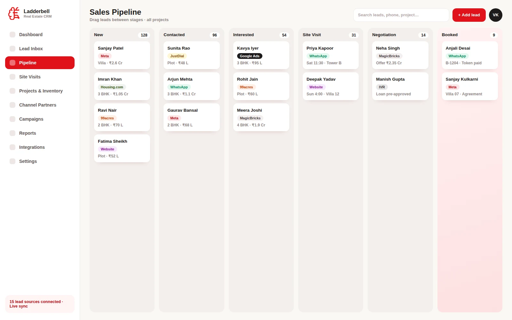
Task: Click the Booked count 9
Action: (x=494, y=35)
